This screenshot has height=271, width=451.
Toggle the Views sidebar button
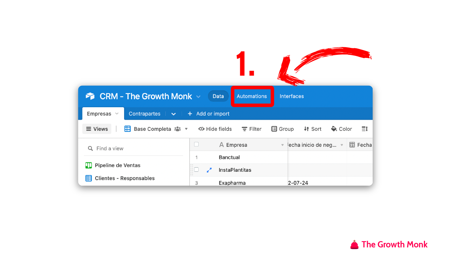click(97, 129)
